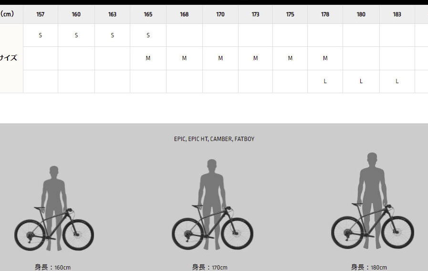
Task: Click the 身長：170cm caption
Action: [209, 267]
